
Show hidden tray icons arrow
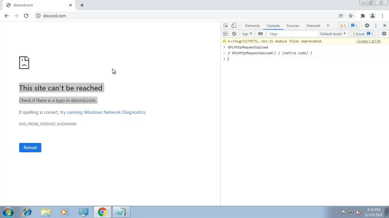[x=336, y=212]
